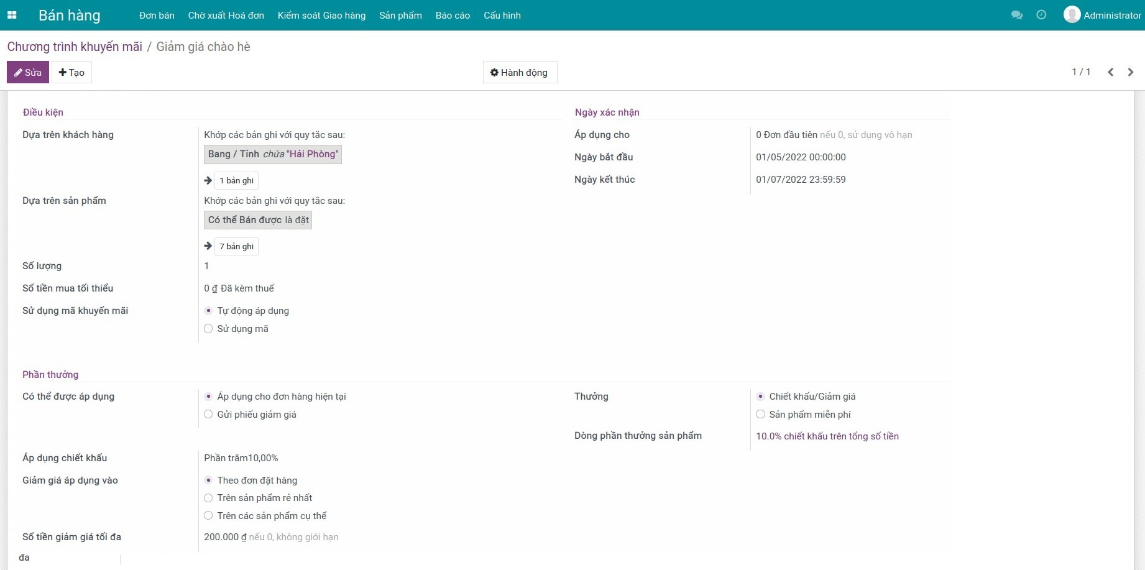Click the Tạo create button
This screenshot has width=1145, height=570.
pos(71,72)
